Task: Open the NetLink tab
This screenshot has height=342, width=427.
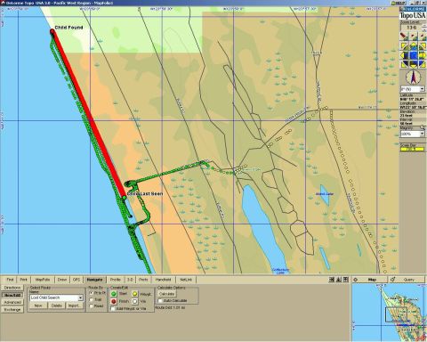Action: 186,280
